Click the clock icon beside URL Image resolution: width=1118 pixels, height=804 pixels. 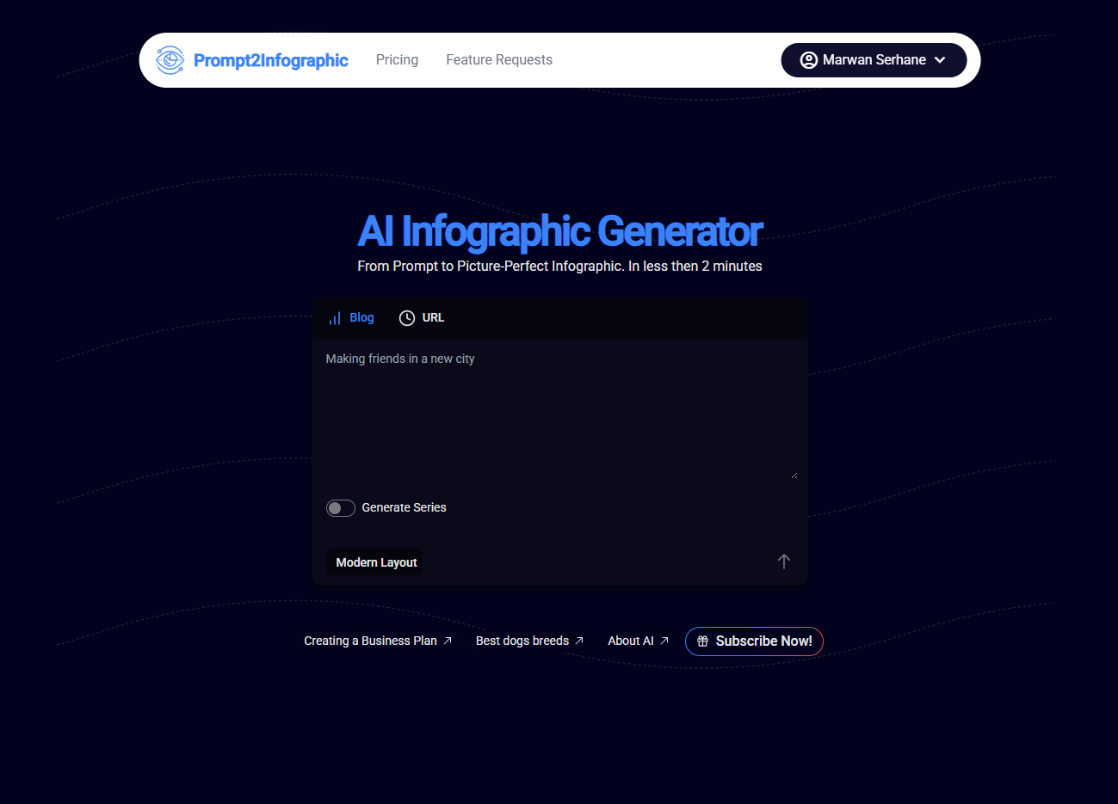[x=407, y=318]
